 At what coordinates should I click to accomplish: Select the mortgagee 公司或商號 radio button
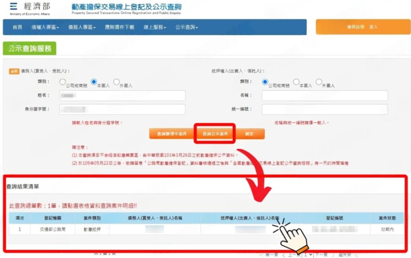point(265,82)
